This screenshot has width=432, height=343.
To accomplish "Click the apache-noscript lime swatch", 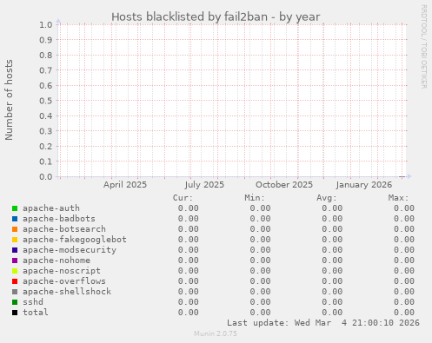I will point(15,271).
